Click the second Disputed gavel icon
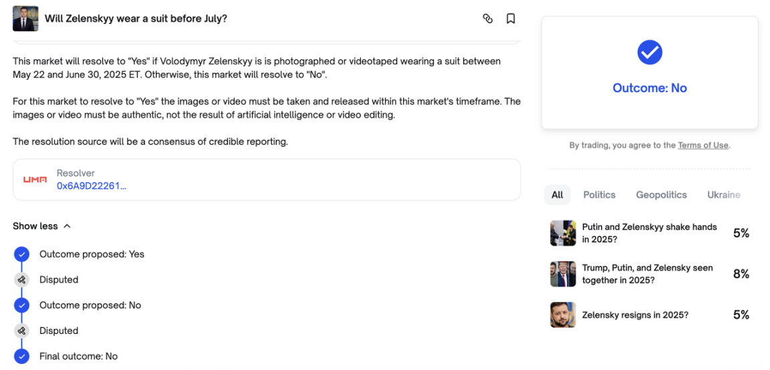770x370 pixels. [22, 331]
